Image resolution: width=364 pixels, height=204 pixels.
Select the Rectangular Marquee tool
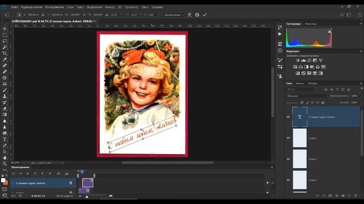pyautogui.click(x=5, y=35)
